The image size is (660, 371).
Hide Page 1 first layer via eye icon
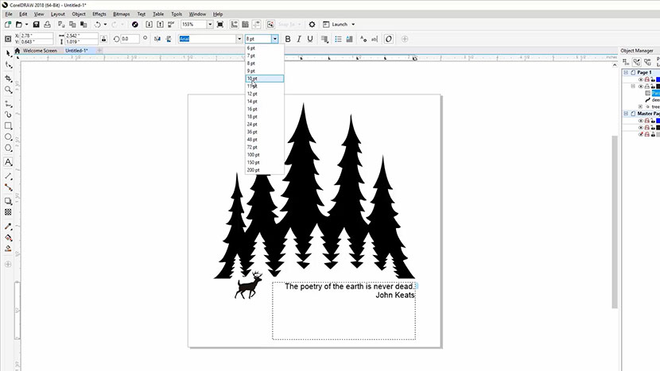(x=641, y=79)
